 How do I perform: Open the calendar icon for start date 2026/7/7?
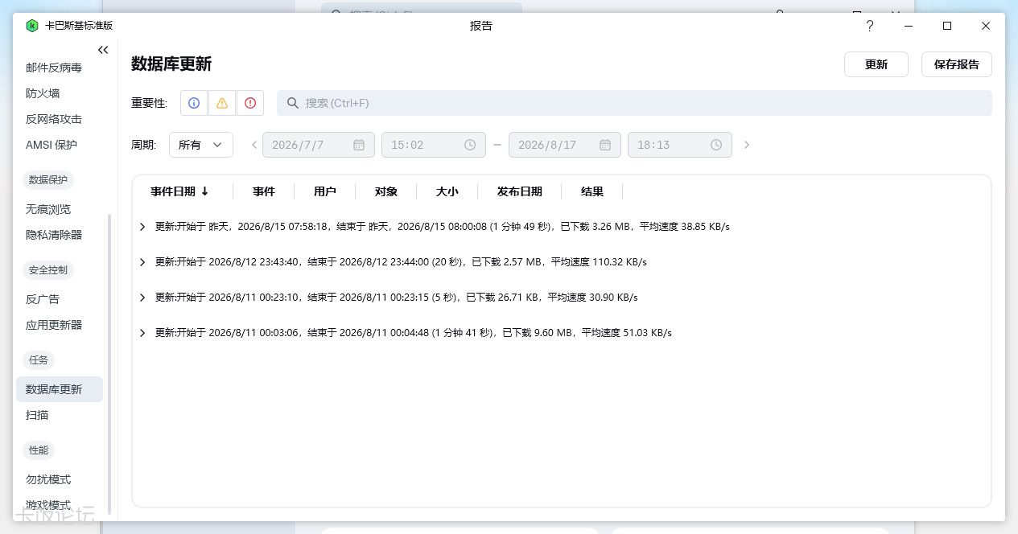tap(359, 145)
